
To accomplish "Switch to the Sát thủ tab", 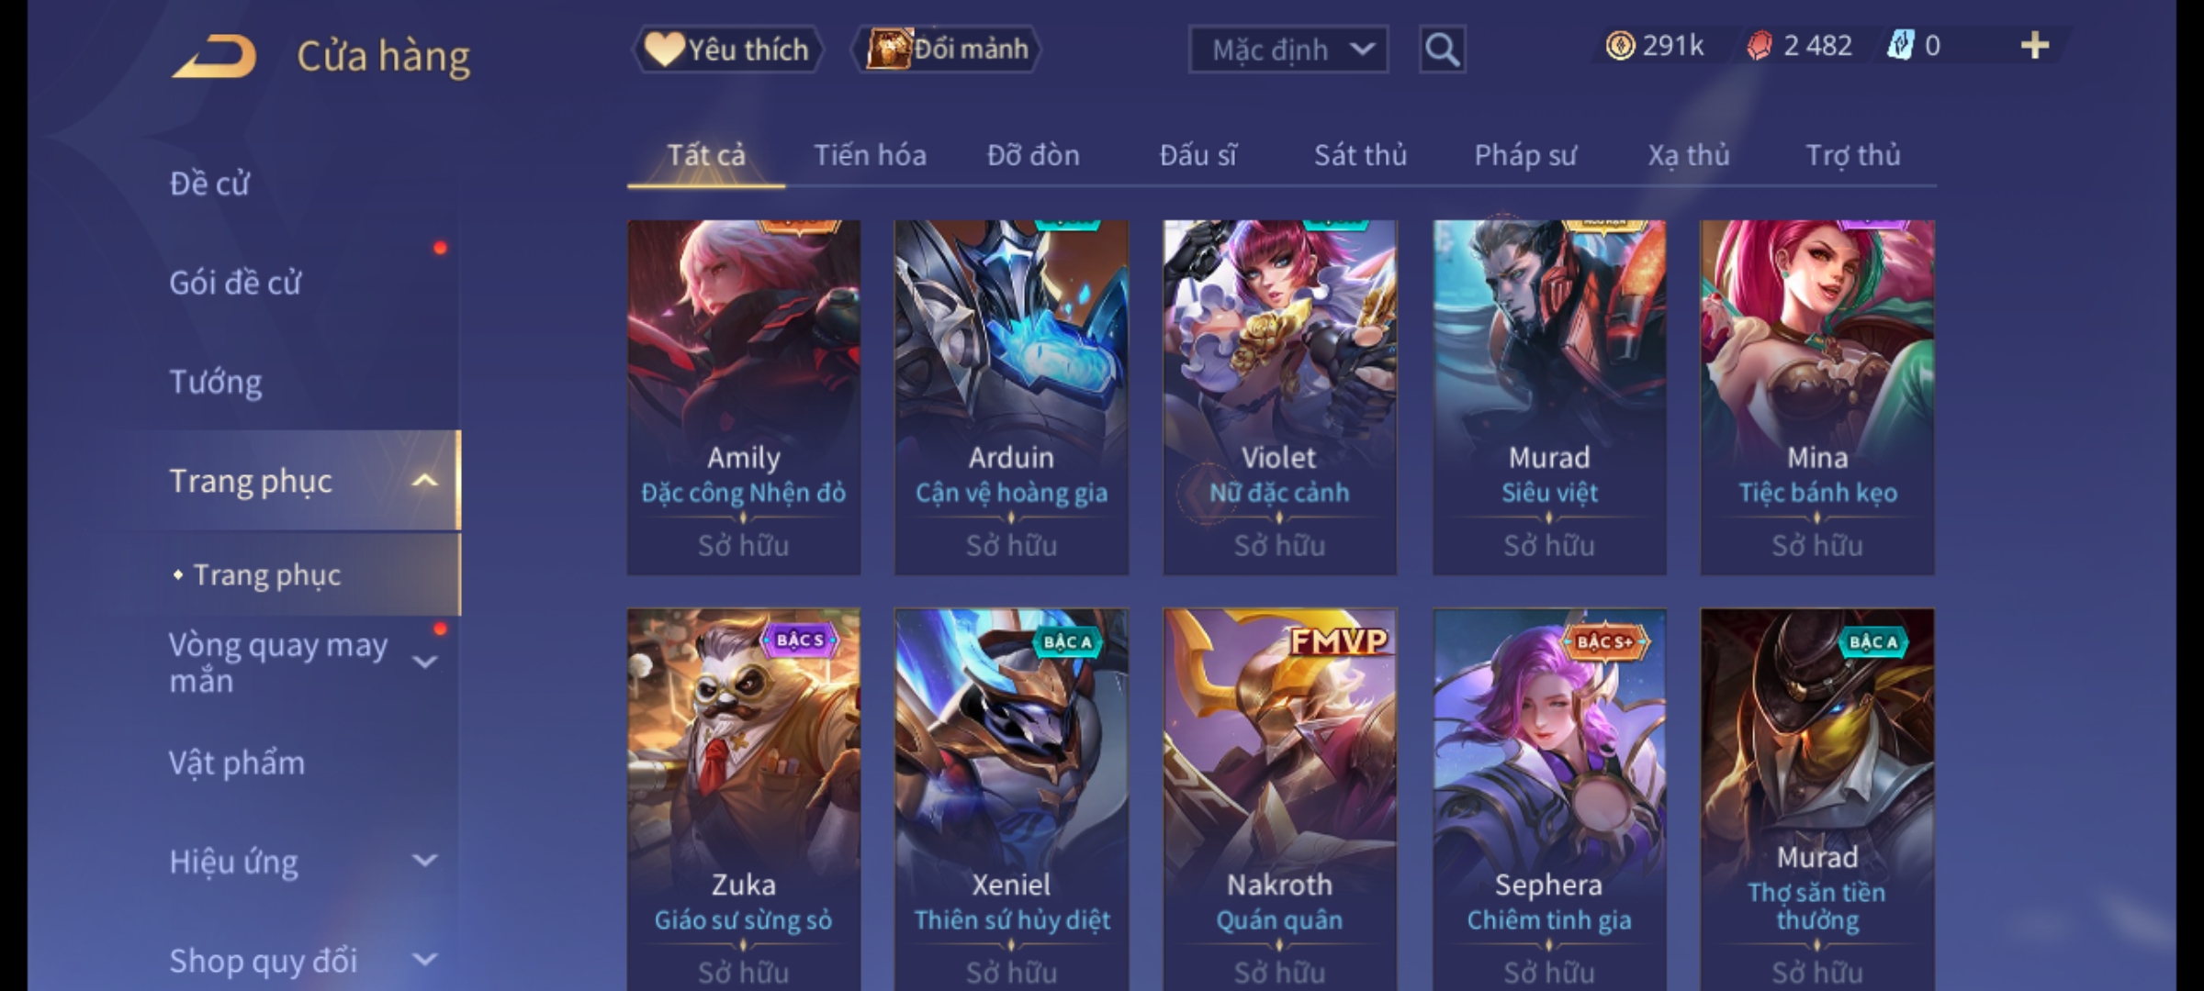I will [1360, 155].
